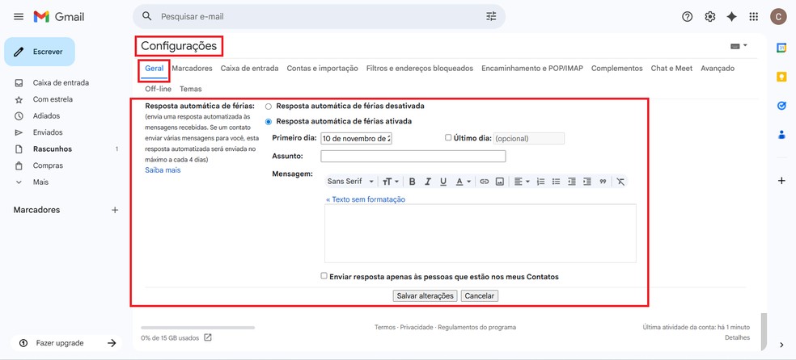Toggle italic in message toolbar
The image size is (796, 360).
pos(428,182)
